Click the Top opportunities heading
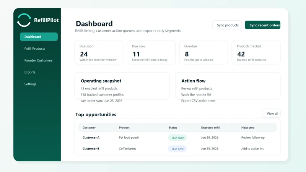Screen dimensions: 306x172 96,114
